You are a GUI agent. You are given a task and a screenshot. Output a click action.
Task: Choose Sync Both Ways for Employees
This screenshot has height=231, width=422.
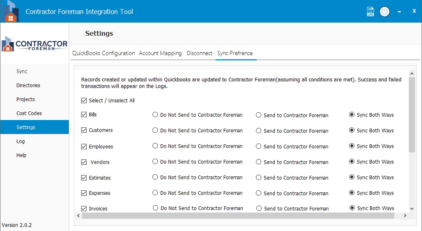coord(352,146)
